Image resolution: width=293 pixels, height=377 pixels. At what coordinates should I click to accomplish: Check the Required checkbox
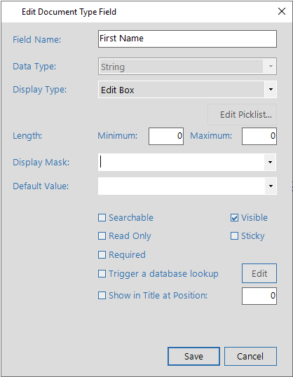[x=102, y=254]
